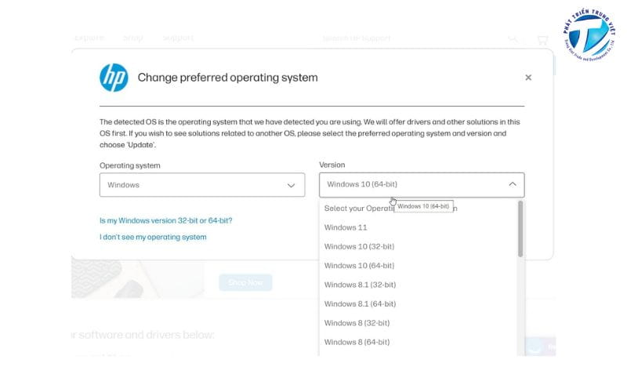Click 'I don't see my operating system' link

(153, 237)
